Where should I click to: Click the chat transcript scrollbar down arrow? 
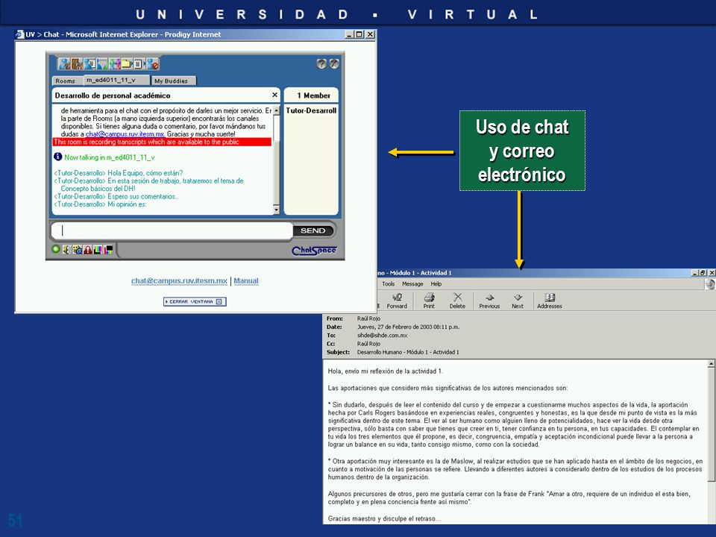[276, 210]
